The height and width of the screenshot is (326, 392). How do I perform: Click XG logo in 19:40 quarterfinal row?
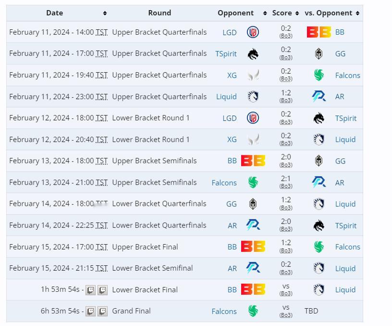[x=253, y=75]
